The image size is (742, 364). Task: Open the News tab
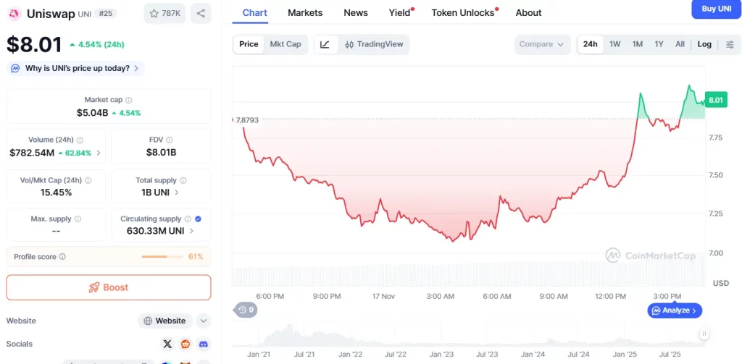coord(356,13)
